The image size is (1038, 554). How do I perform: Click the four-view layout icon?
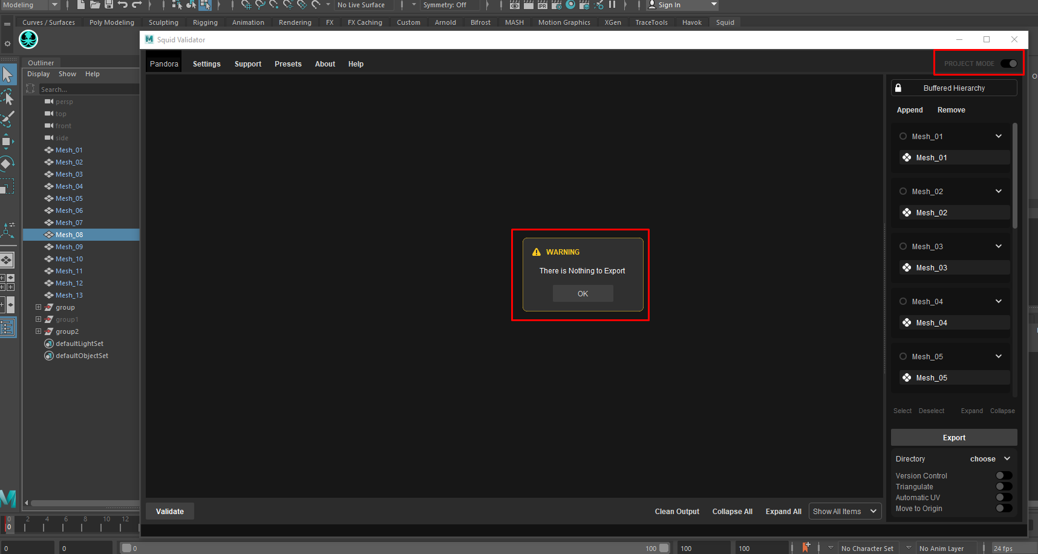(7, 282)
